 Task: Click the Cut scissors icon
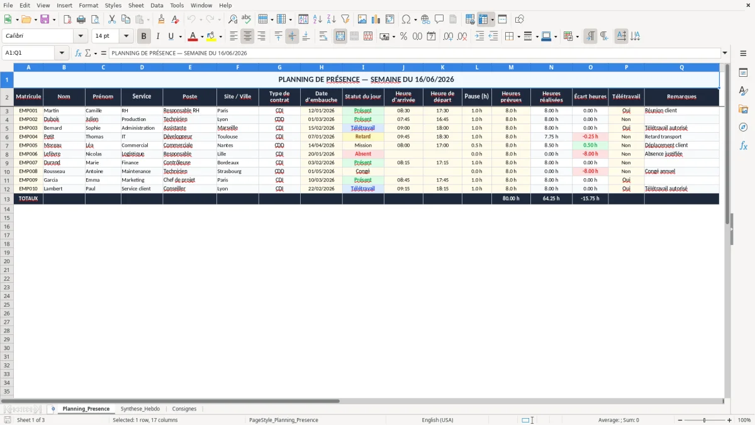click(x=112, y=20)
